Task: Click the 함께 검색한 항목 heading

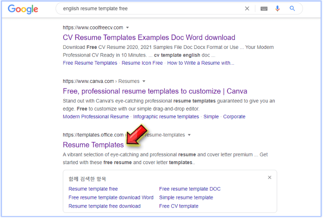Action: point(87,179)
